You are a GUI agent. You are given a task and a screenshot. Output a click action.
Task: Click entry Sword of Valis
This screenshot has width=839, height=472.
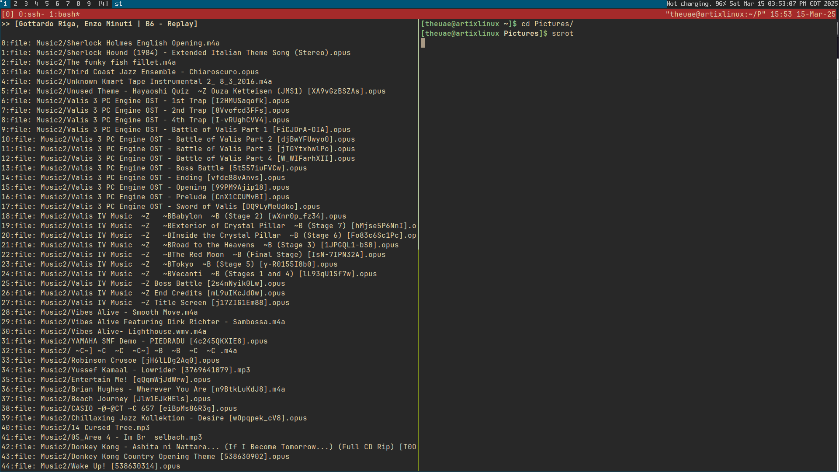pos(161,207)
